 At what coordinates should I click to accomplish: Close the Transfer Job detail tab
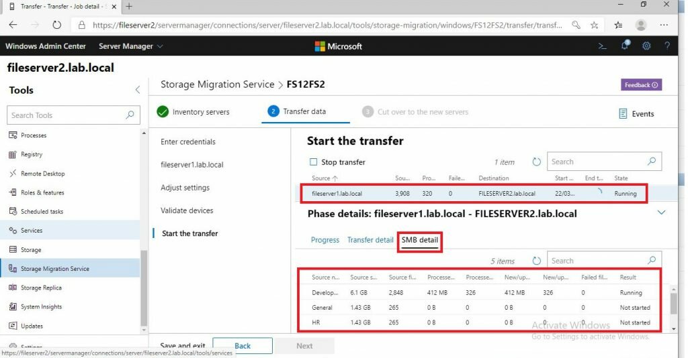coord(114,7)
